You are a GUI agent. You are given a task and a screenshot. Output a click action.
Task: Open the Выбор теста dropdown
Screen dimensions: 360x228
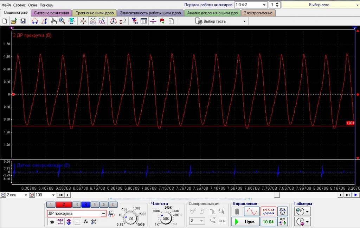tap(245, 21)
